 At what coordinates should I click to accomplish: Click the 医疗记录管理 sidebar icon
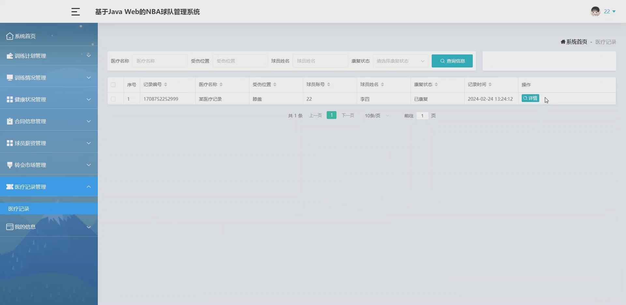9,186
